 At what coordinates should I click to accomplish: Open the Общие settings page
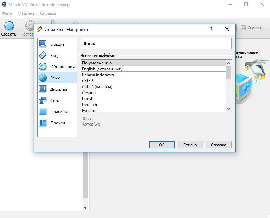tap(57, 44)
